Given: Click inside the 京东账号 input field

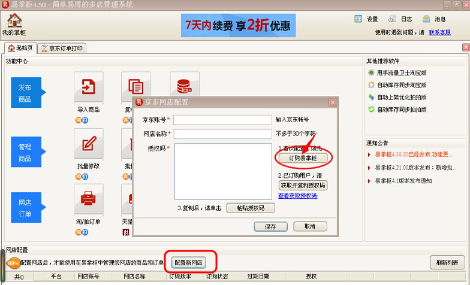Looking at the screenshot, I should click(x=223, y=120).
